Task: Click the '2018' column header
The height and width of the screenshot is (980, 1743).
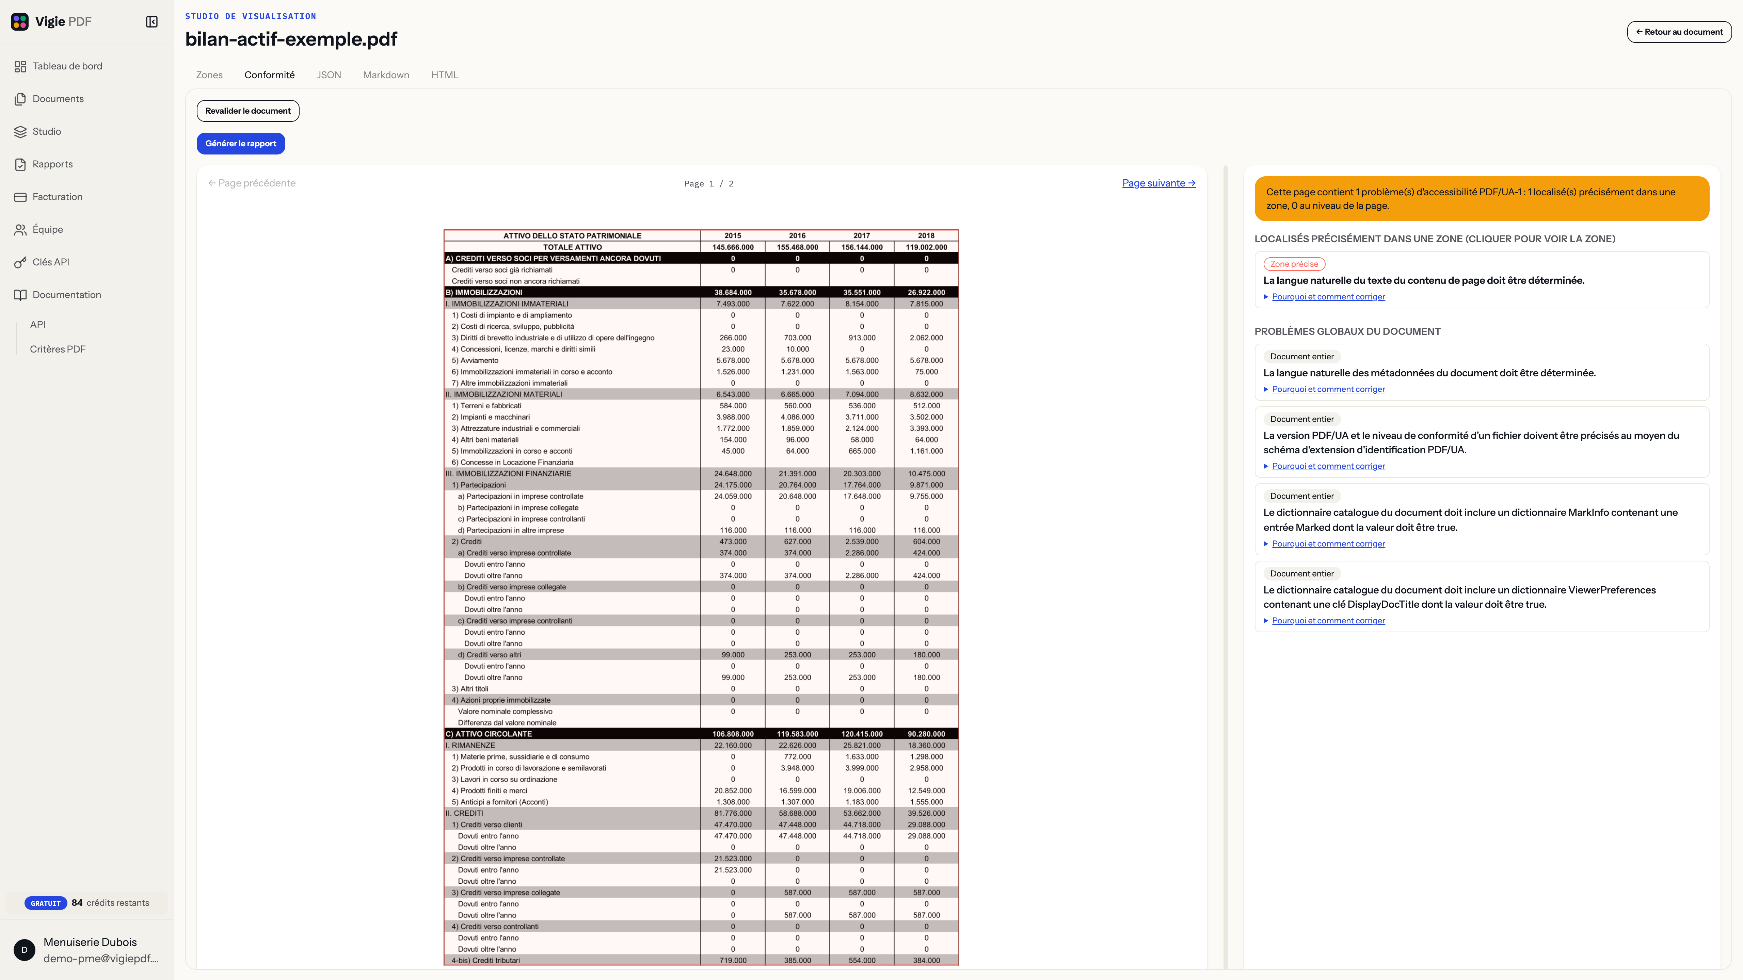Action: pyautogui.click(x=926, y=236)
